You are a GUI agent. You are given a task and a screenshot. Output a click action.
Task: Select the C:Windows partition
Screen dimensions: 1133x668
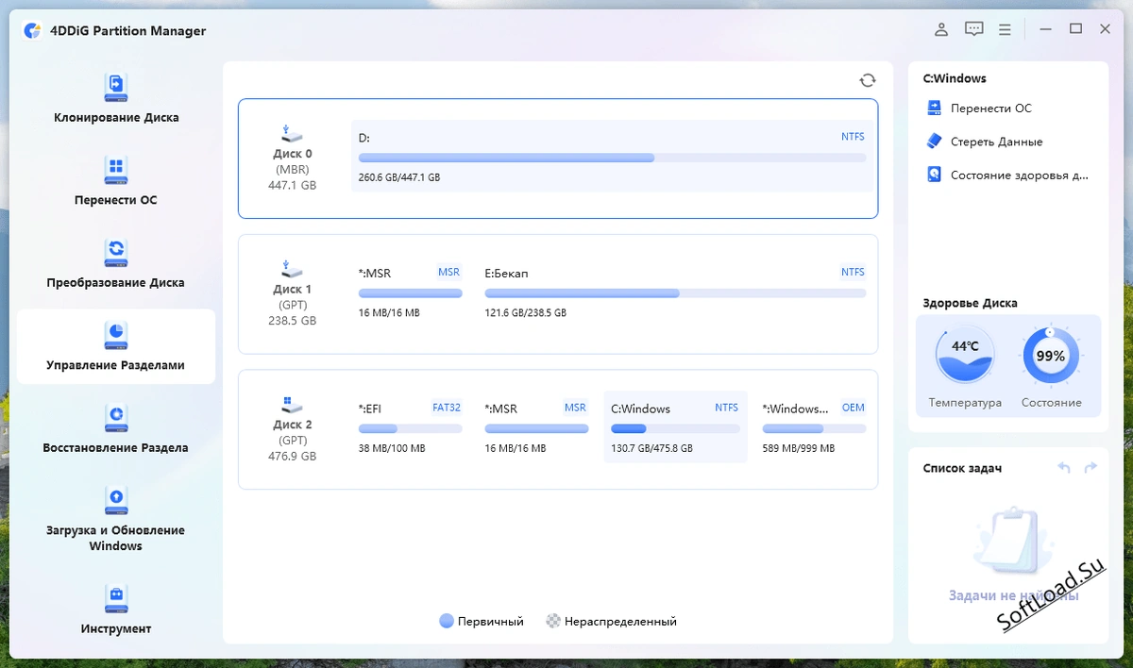(675, 427)
